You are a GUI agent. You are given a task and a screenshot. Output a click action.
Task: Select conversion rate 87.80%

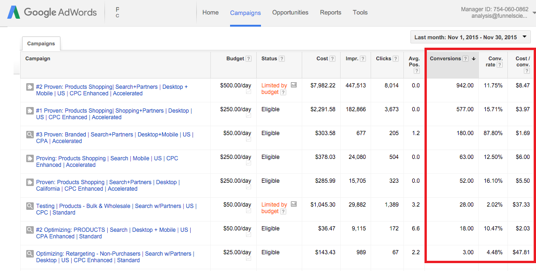[493, 133]
